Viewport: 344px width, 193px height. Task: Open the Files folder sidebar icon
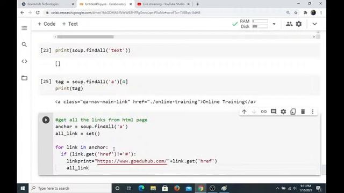click(24, 78)
